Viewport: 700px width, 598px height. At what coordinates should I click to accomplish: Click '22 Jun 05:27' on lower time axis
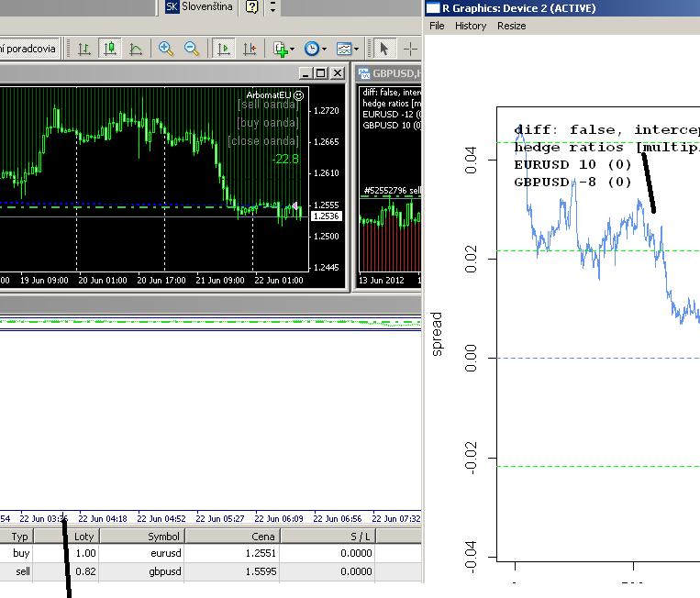[219, 518]
